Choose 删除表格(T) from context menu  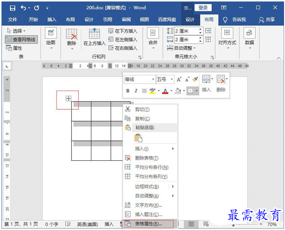click(x=150, y=158)
